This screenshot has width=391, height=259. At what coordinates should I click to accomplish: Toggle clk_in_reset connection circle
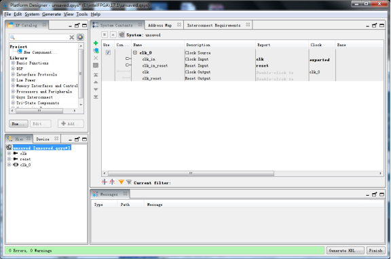(128, 65)
